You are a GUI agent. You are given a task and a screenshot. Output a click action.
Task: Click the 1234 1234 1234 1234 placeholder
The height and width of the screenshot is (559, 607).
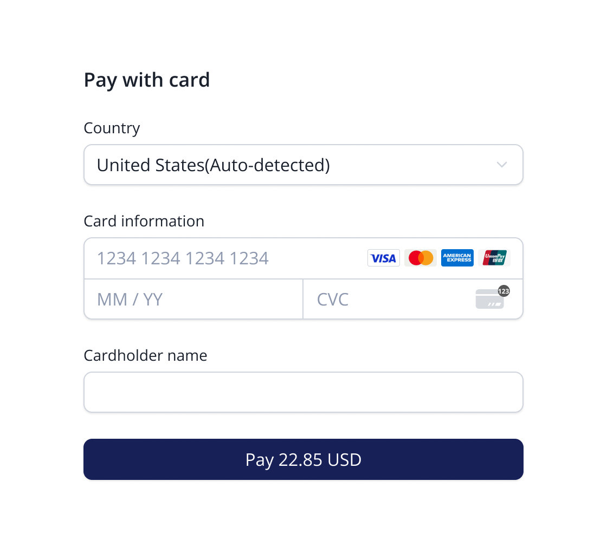(183, 258)
